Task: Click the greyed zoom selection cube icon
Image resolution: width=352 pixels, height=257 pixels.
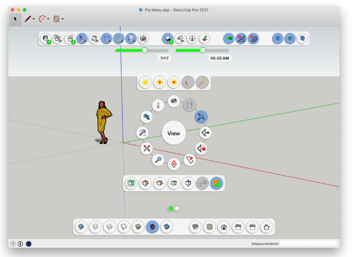Action: (190, 105)
